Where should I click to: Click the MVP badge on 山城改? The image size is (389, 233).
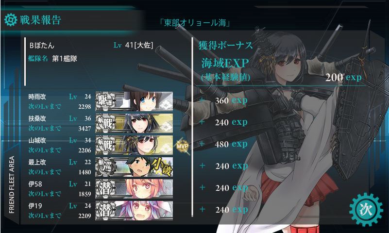[x=182, y=146]
